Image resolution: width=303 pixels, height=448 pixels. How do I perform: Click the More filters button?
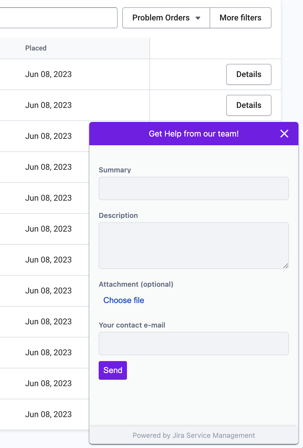pos(241,18)
